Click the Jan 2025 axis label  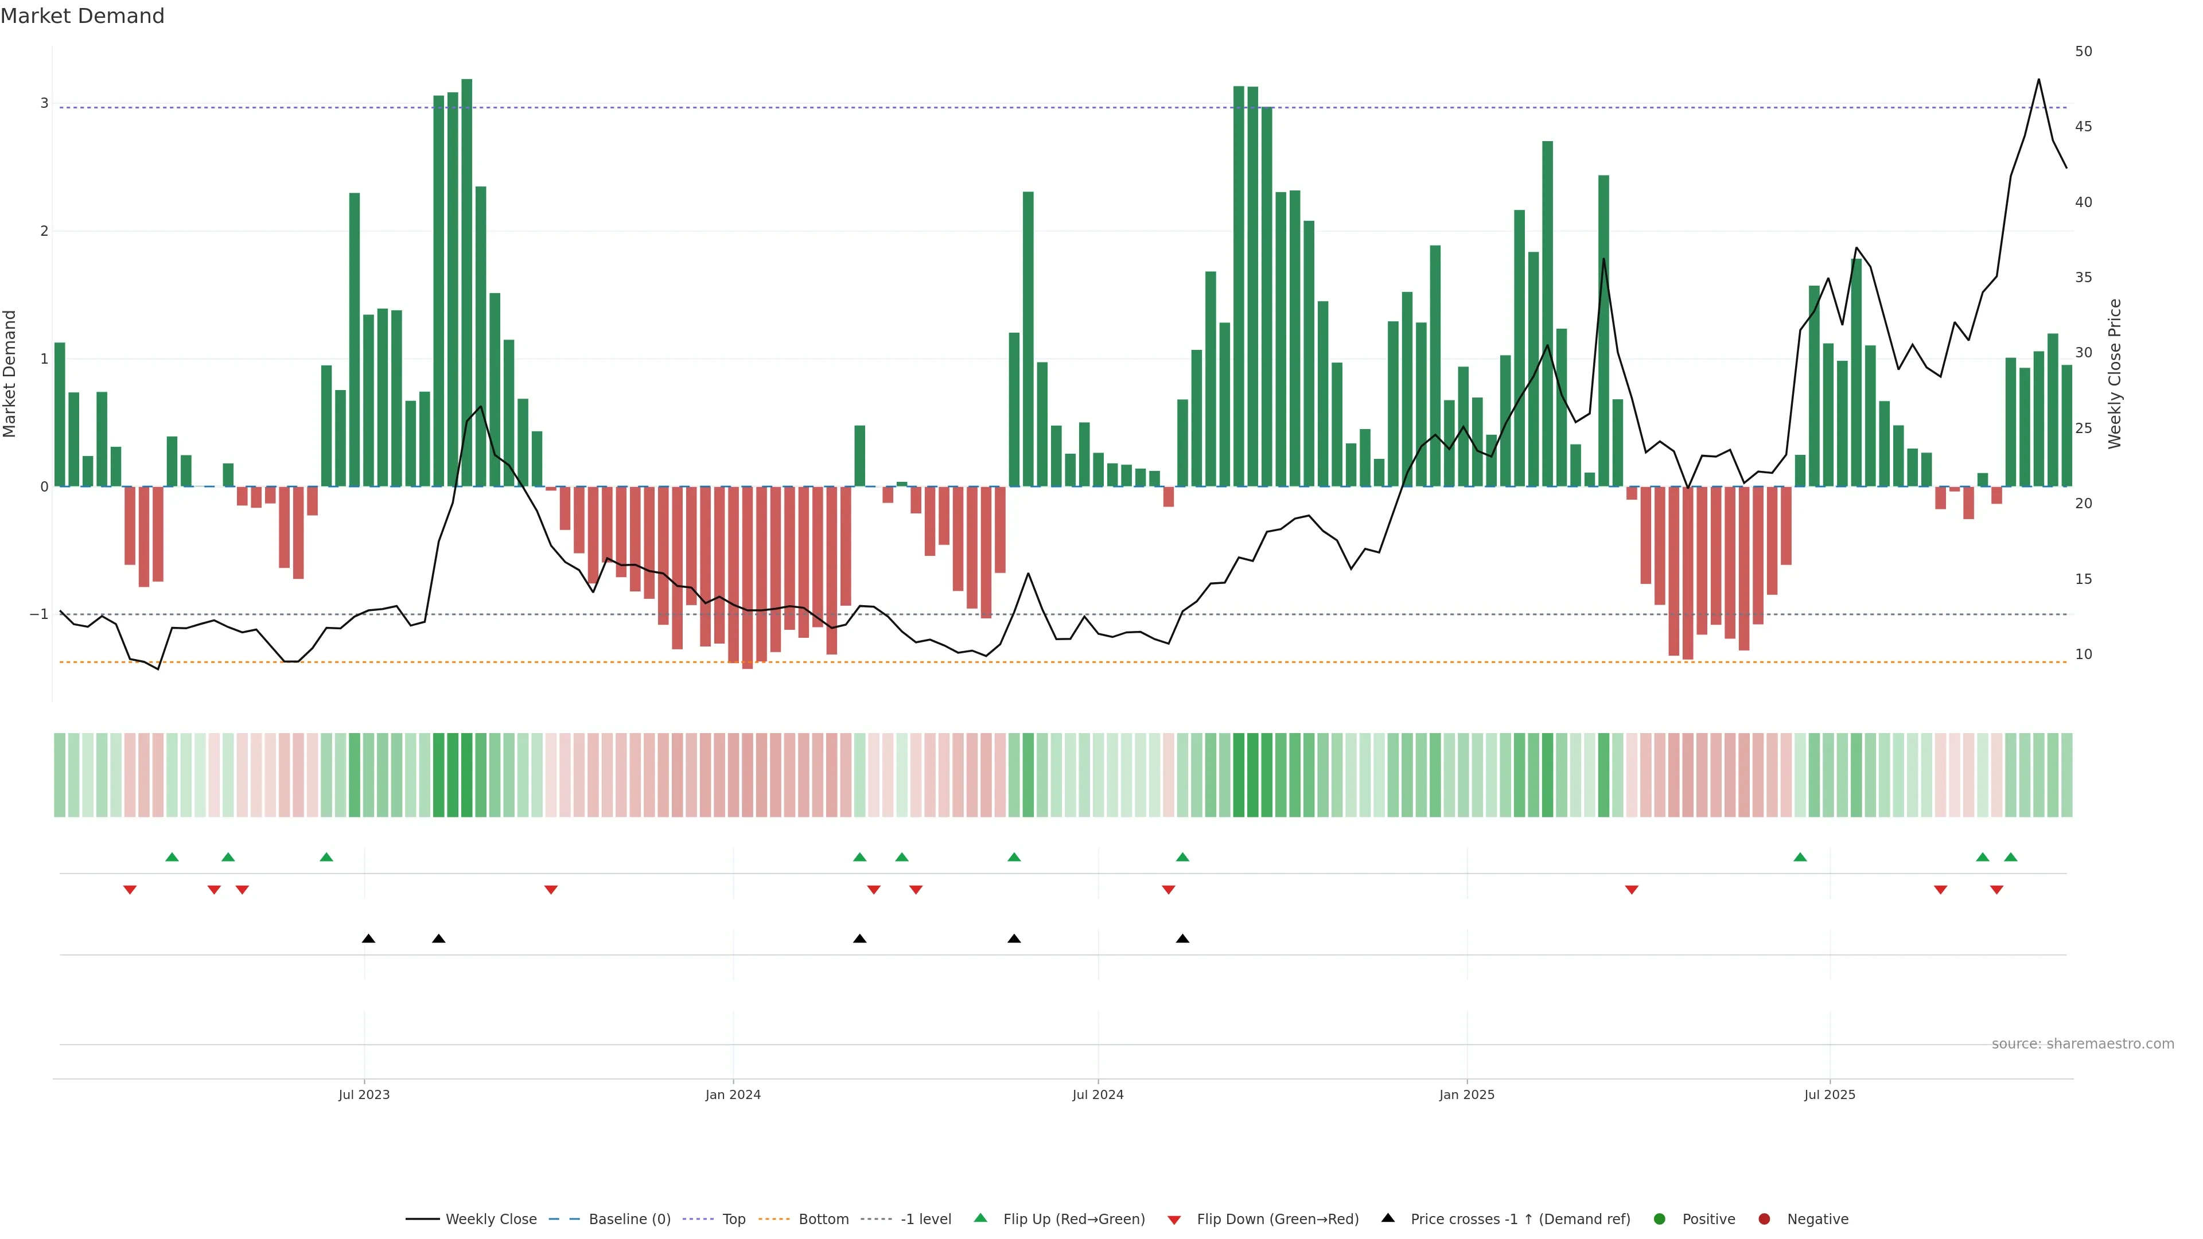(1467, 1094)
